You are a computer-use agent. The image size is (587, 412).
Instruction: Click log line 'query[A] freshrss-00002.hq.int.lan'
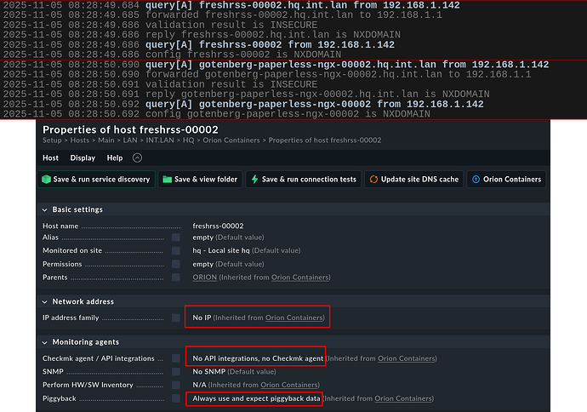(x=231, y=5)
